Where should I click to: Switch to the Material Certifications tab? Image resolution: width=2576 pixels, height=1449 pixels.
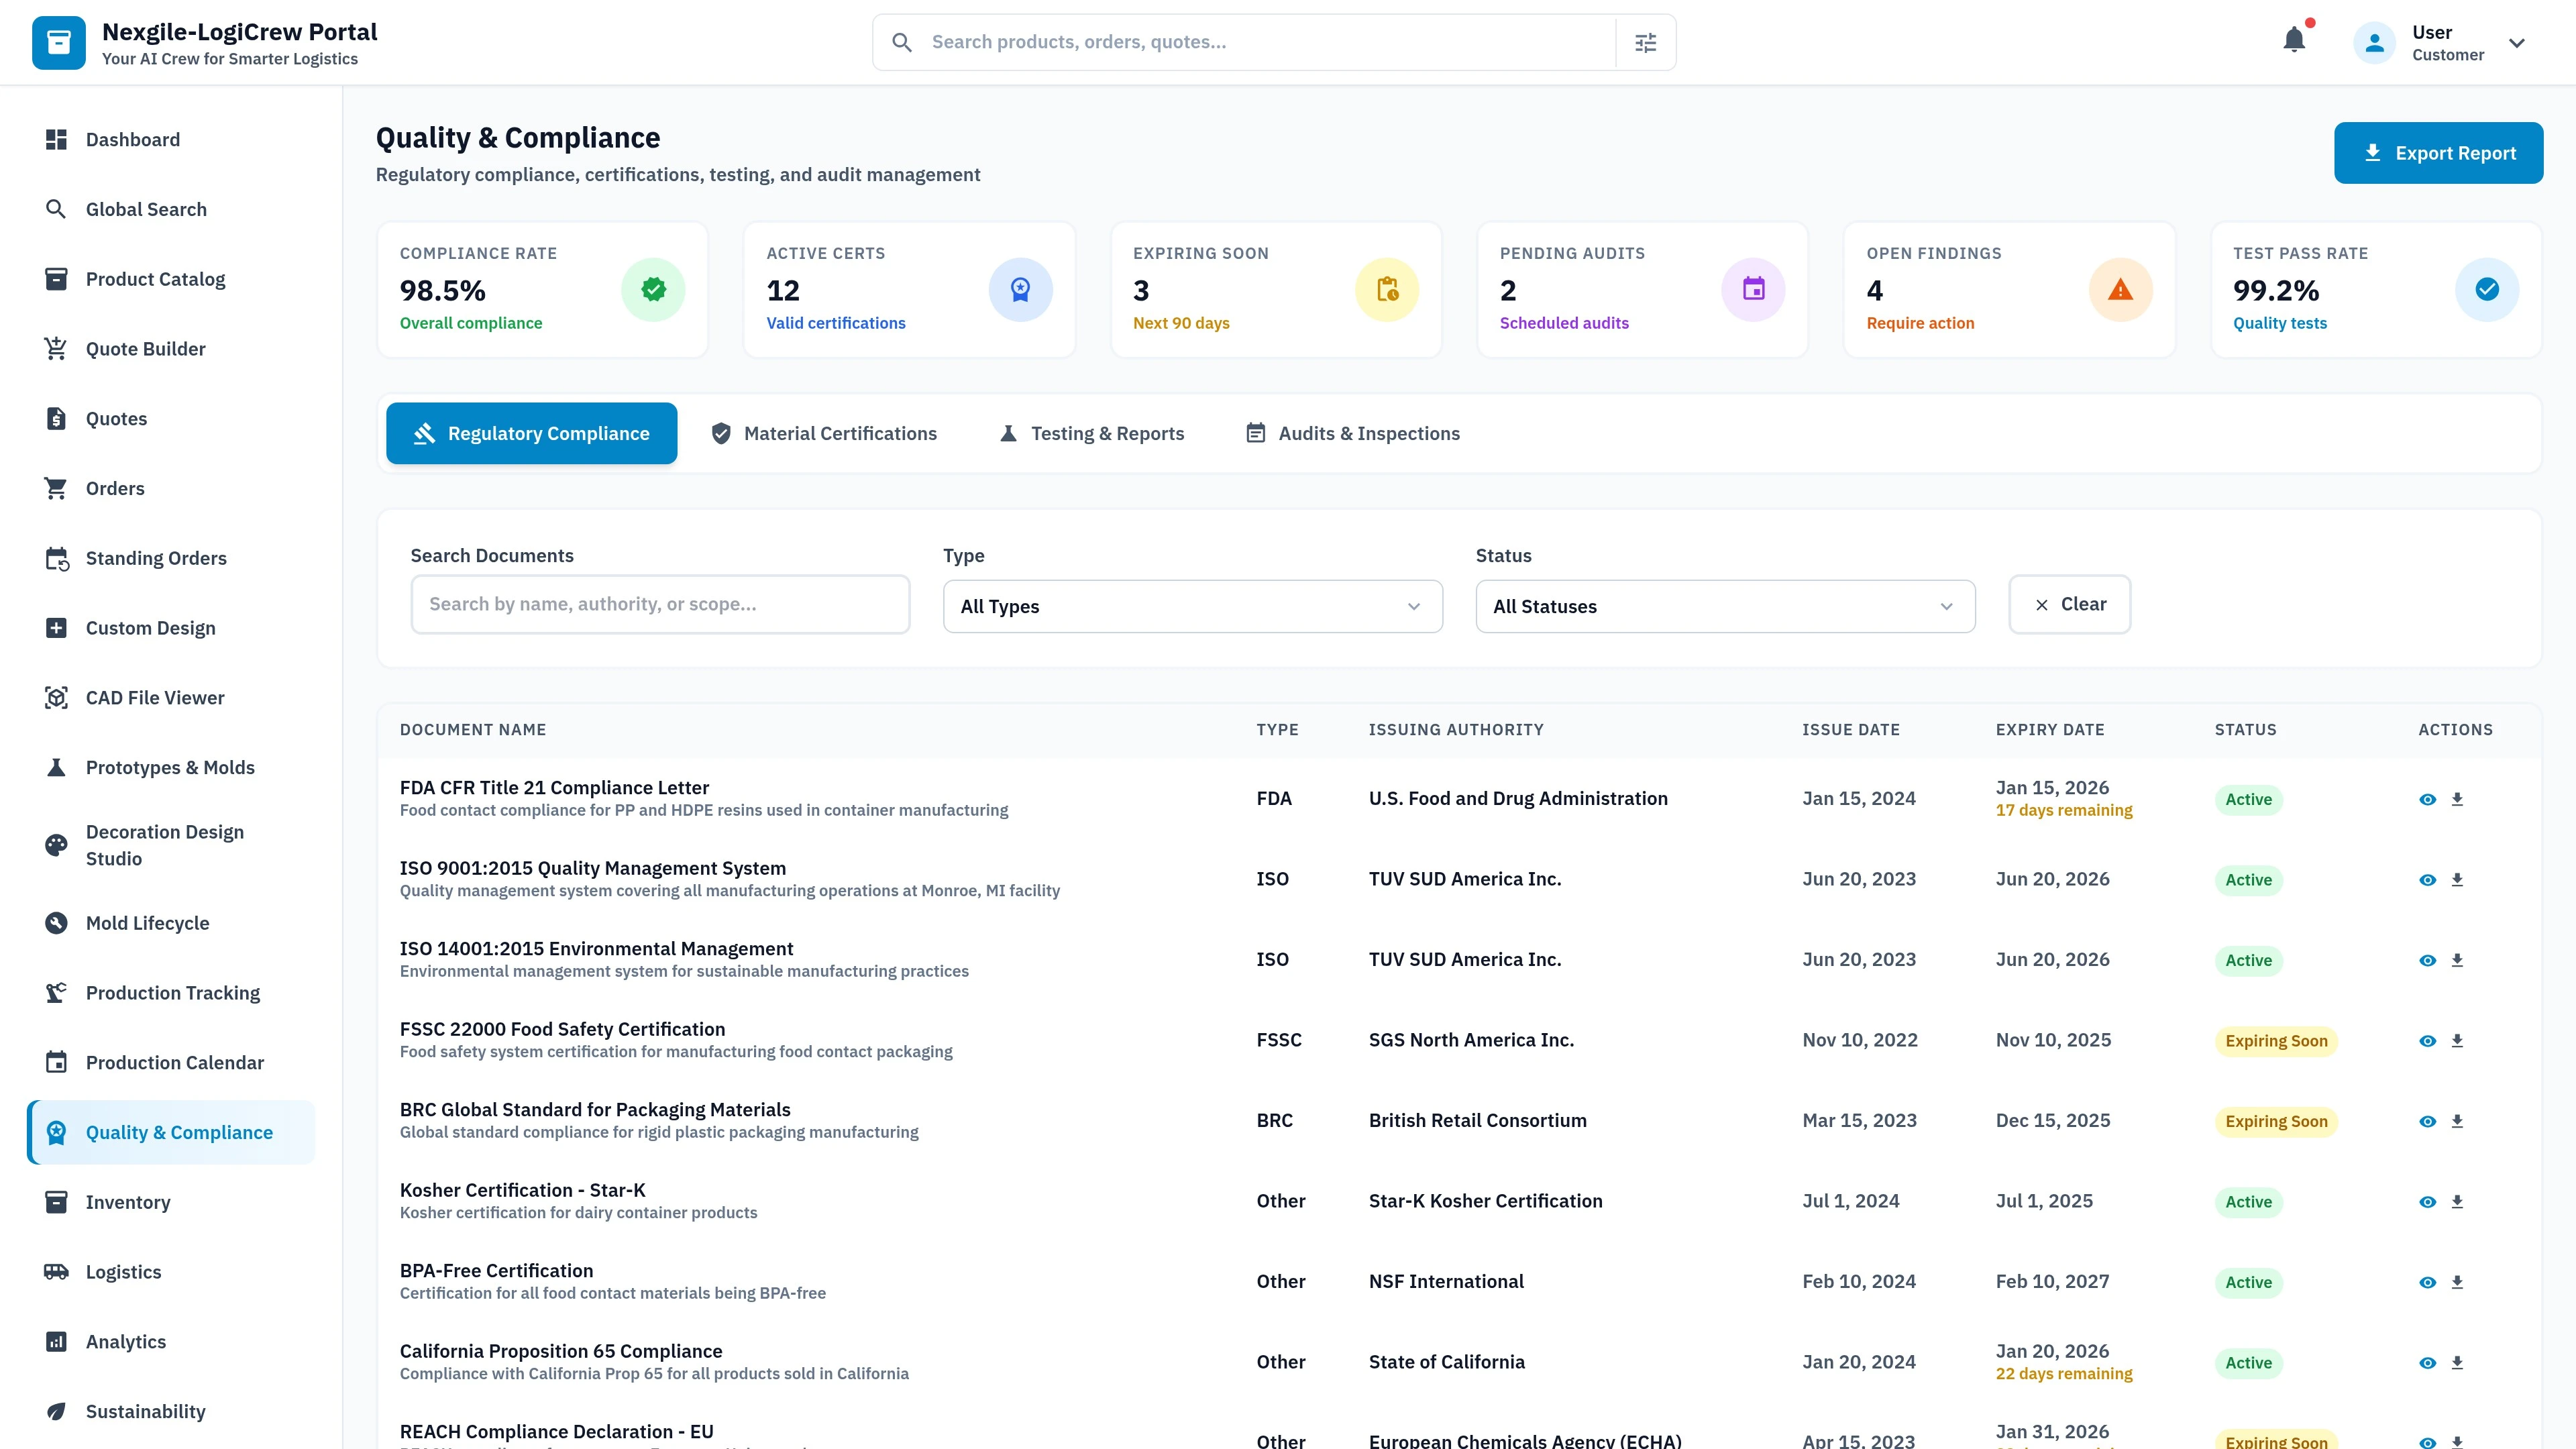click(823, 433)
